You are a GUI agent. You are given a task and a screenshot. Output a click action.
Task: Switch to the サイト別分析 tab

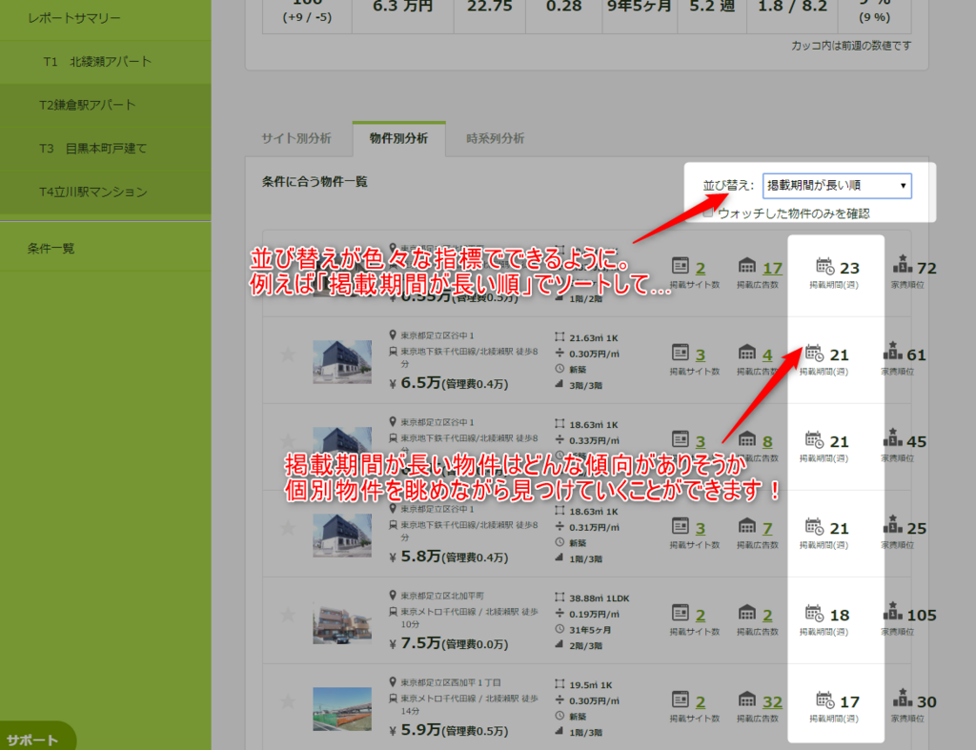[x=296, y=138]
